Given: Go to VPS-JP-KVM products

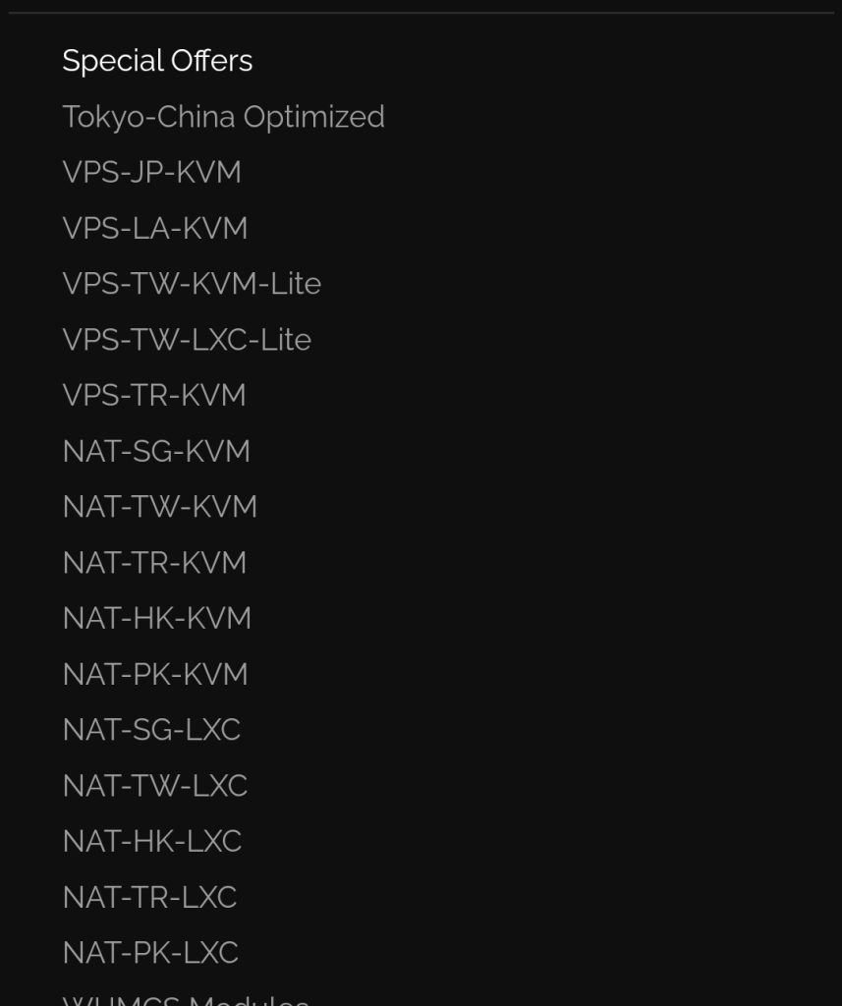Looking at the screenshot, I should pyautogui.click(x=151, y=173).
